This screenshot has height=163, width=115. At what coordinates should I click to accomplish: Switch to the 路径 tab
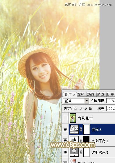[81, 94]
